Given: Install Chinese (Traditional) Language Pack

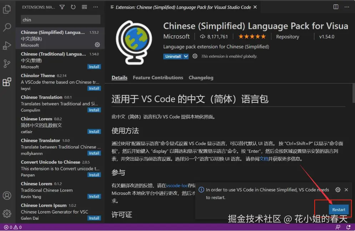Looking at the screenshot, I should 94,67.
